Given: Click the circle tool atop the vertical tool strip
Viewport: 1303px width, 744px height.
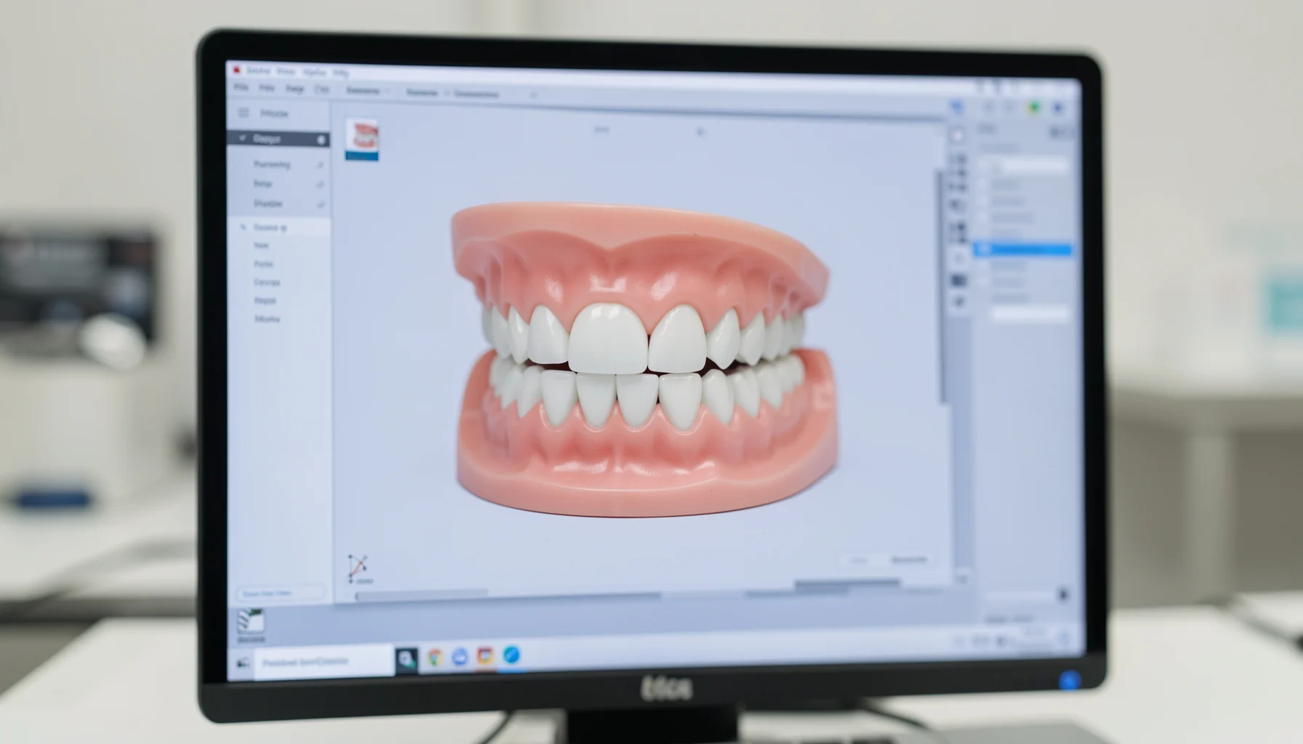Looking at the screenshot, I should pyautogui.click(x=958, y=136).
